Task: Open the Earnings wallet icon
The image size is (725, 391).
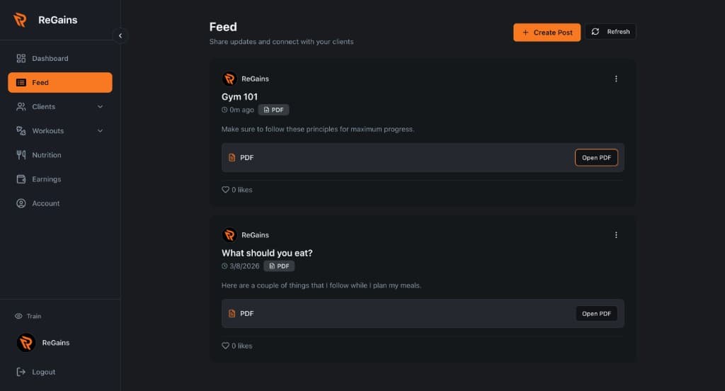Action: click(x=21, y=179)
